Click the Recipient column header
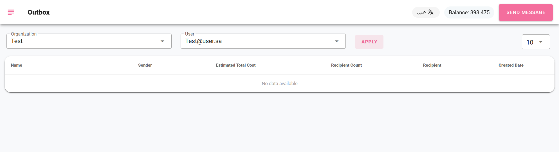This screenshot has width=559, height=152. [432, 65]
